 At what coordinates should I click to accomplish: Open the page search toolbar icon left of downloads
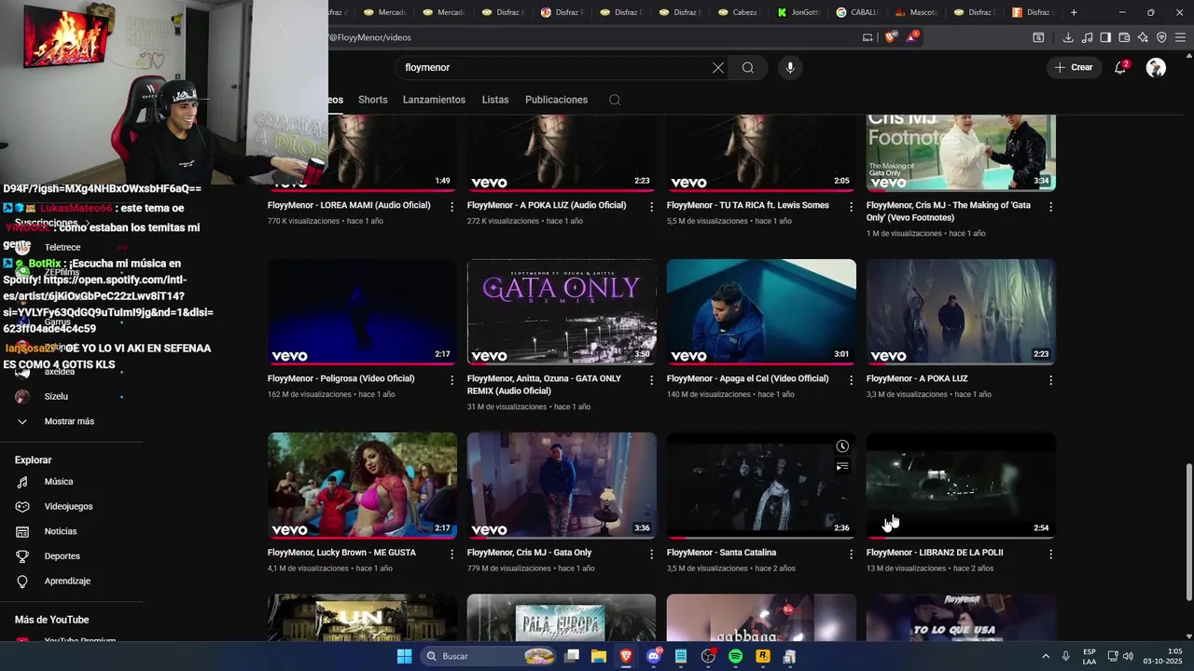click(1038, 37)
